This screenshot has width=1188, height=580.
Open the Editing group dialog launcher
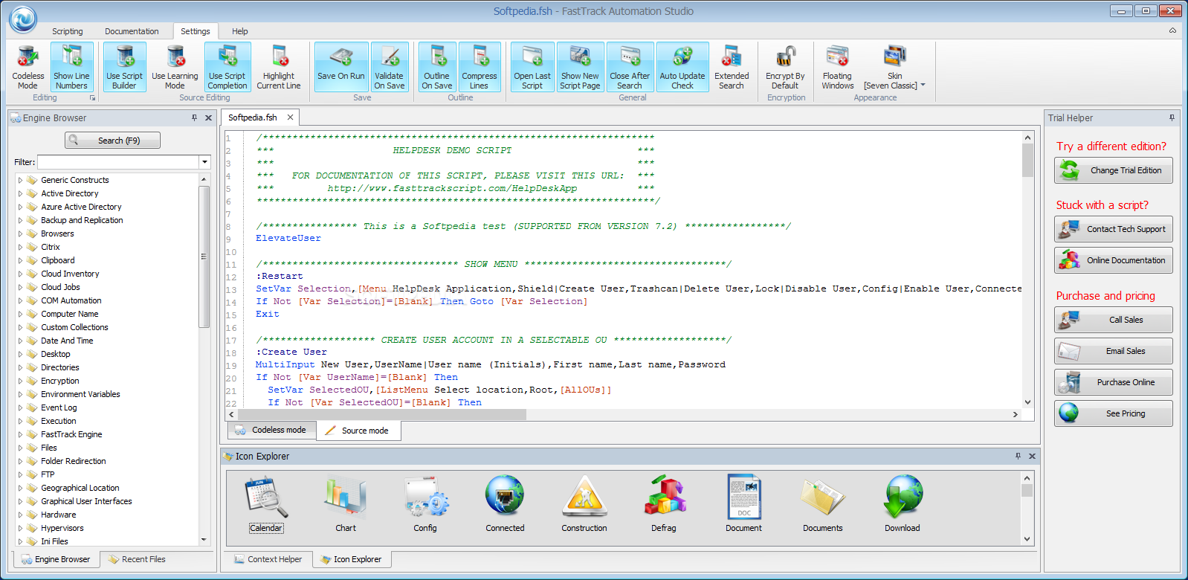(93, 98)
